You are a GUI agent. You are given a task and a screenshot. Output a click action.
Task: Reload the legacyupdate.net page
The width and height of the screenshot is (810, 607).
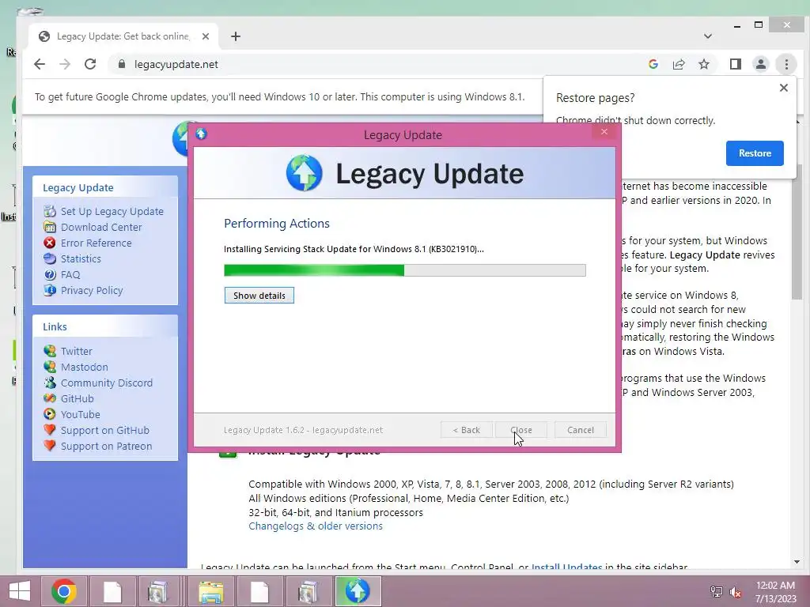point(90,64)
